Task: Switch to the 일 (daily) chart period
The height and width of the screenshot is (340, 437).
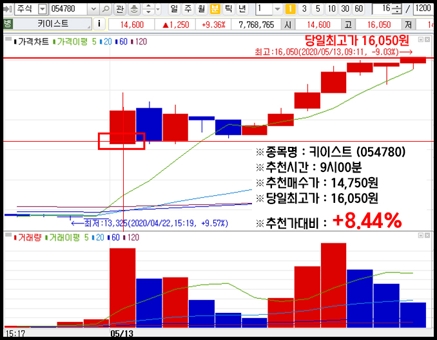Action: pyautogui.click(x=174, y=9)
